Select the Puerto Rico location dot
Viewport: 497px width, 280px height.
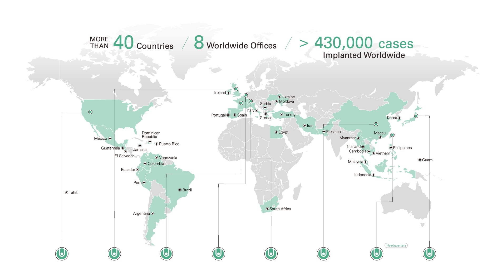156,144
